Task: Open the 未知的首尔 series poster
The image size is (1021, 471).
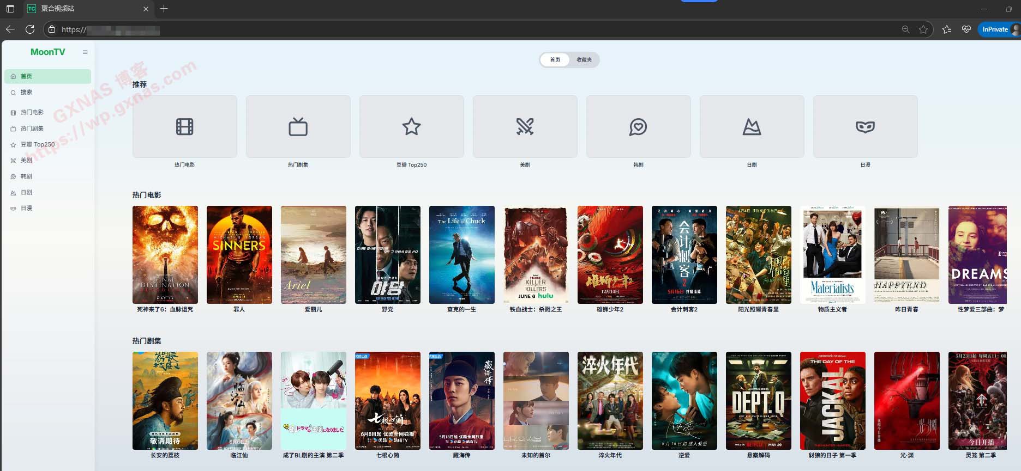Action: click(536, 401)
